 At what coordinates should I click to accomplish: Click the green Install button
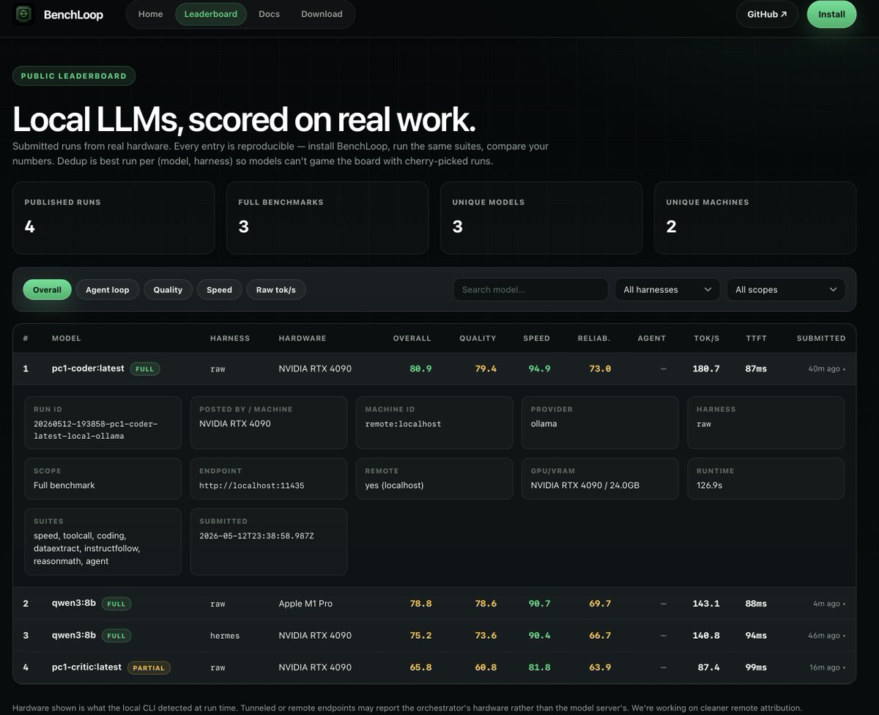coord(831,14)
